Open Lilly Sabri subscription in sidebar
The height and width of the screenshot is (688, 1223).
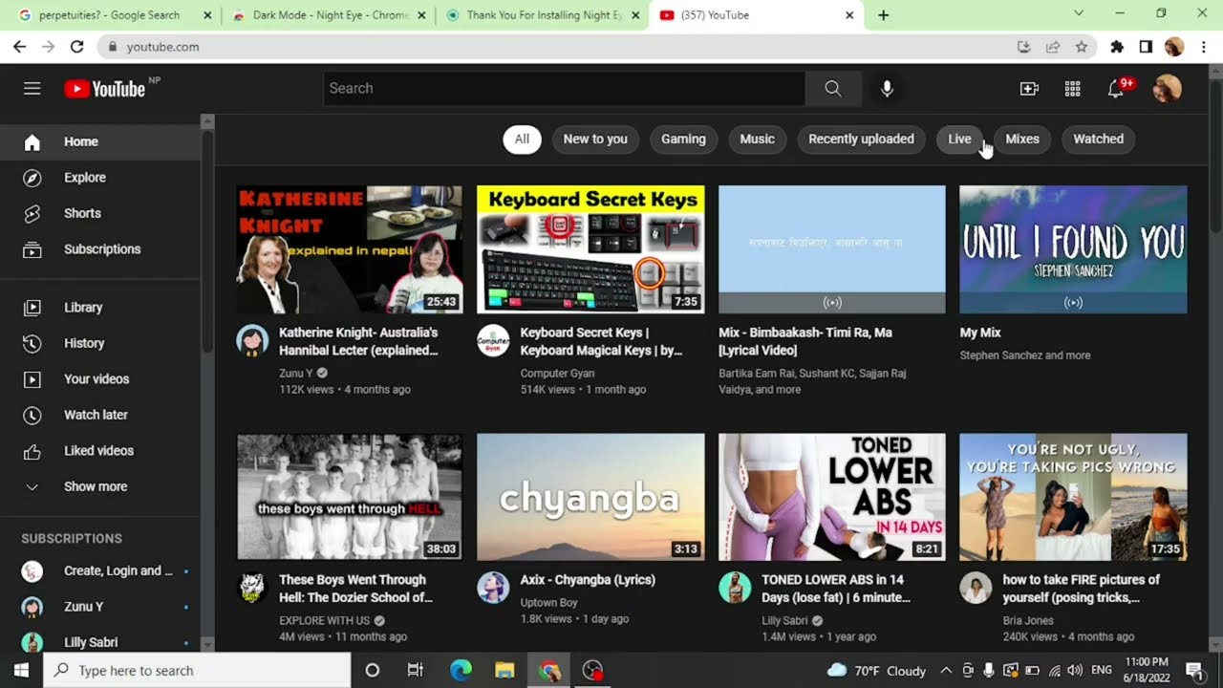(x=100, y=642)
